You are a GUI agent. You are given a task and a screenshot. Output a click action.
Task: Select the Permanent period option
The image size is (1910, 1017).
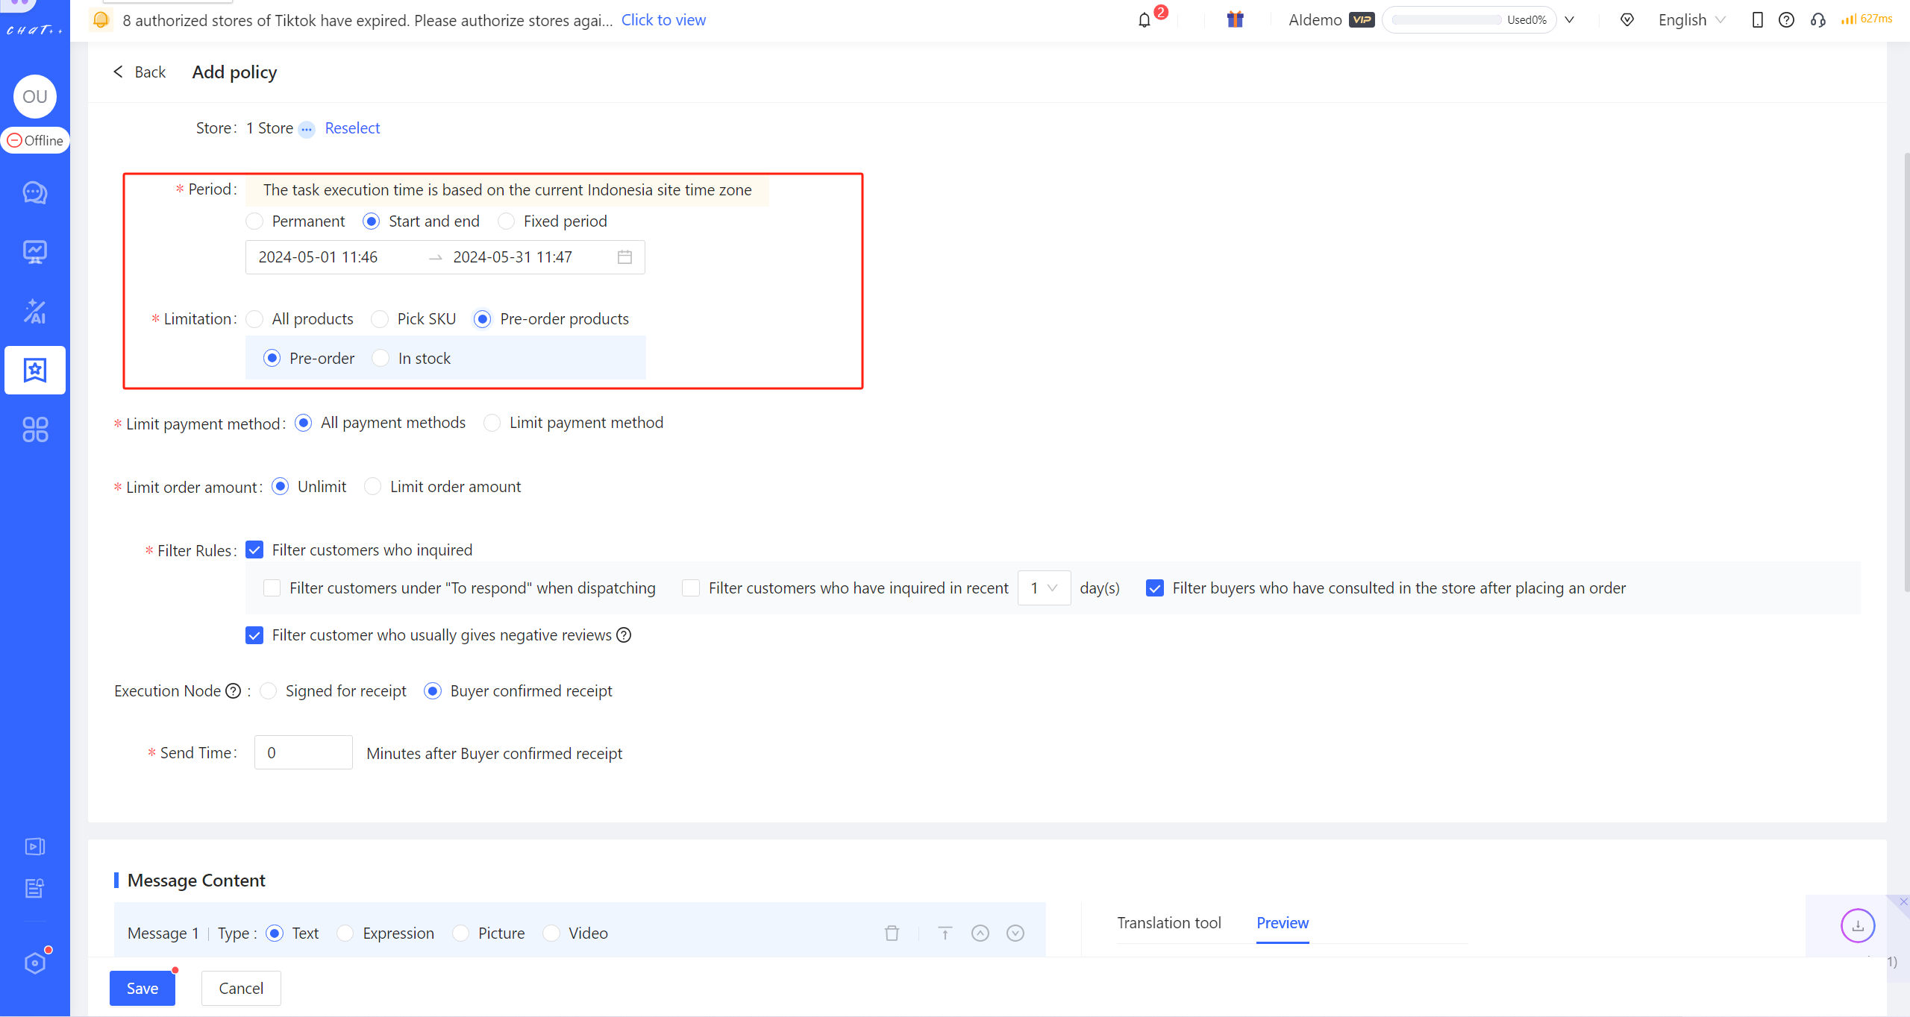tap(254, 221)
